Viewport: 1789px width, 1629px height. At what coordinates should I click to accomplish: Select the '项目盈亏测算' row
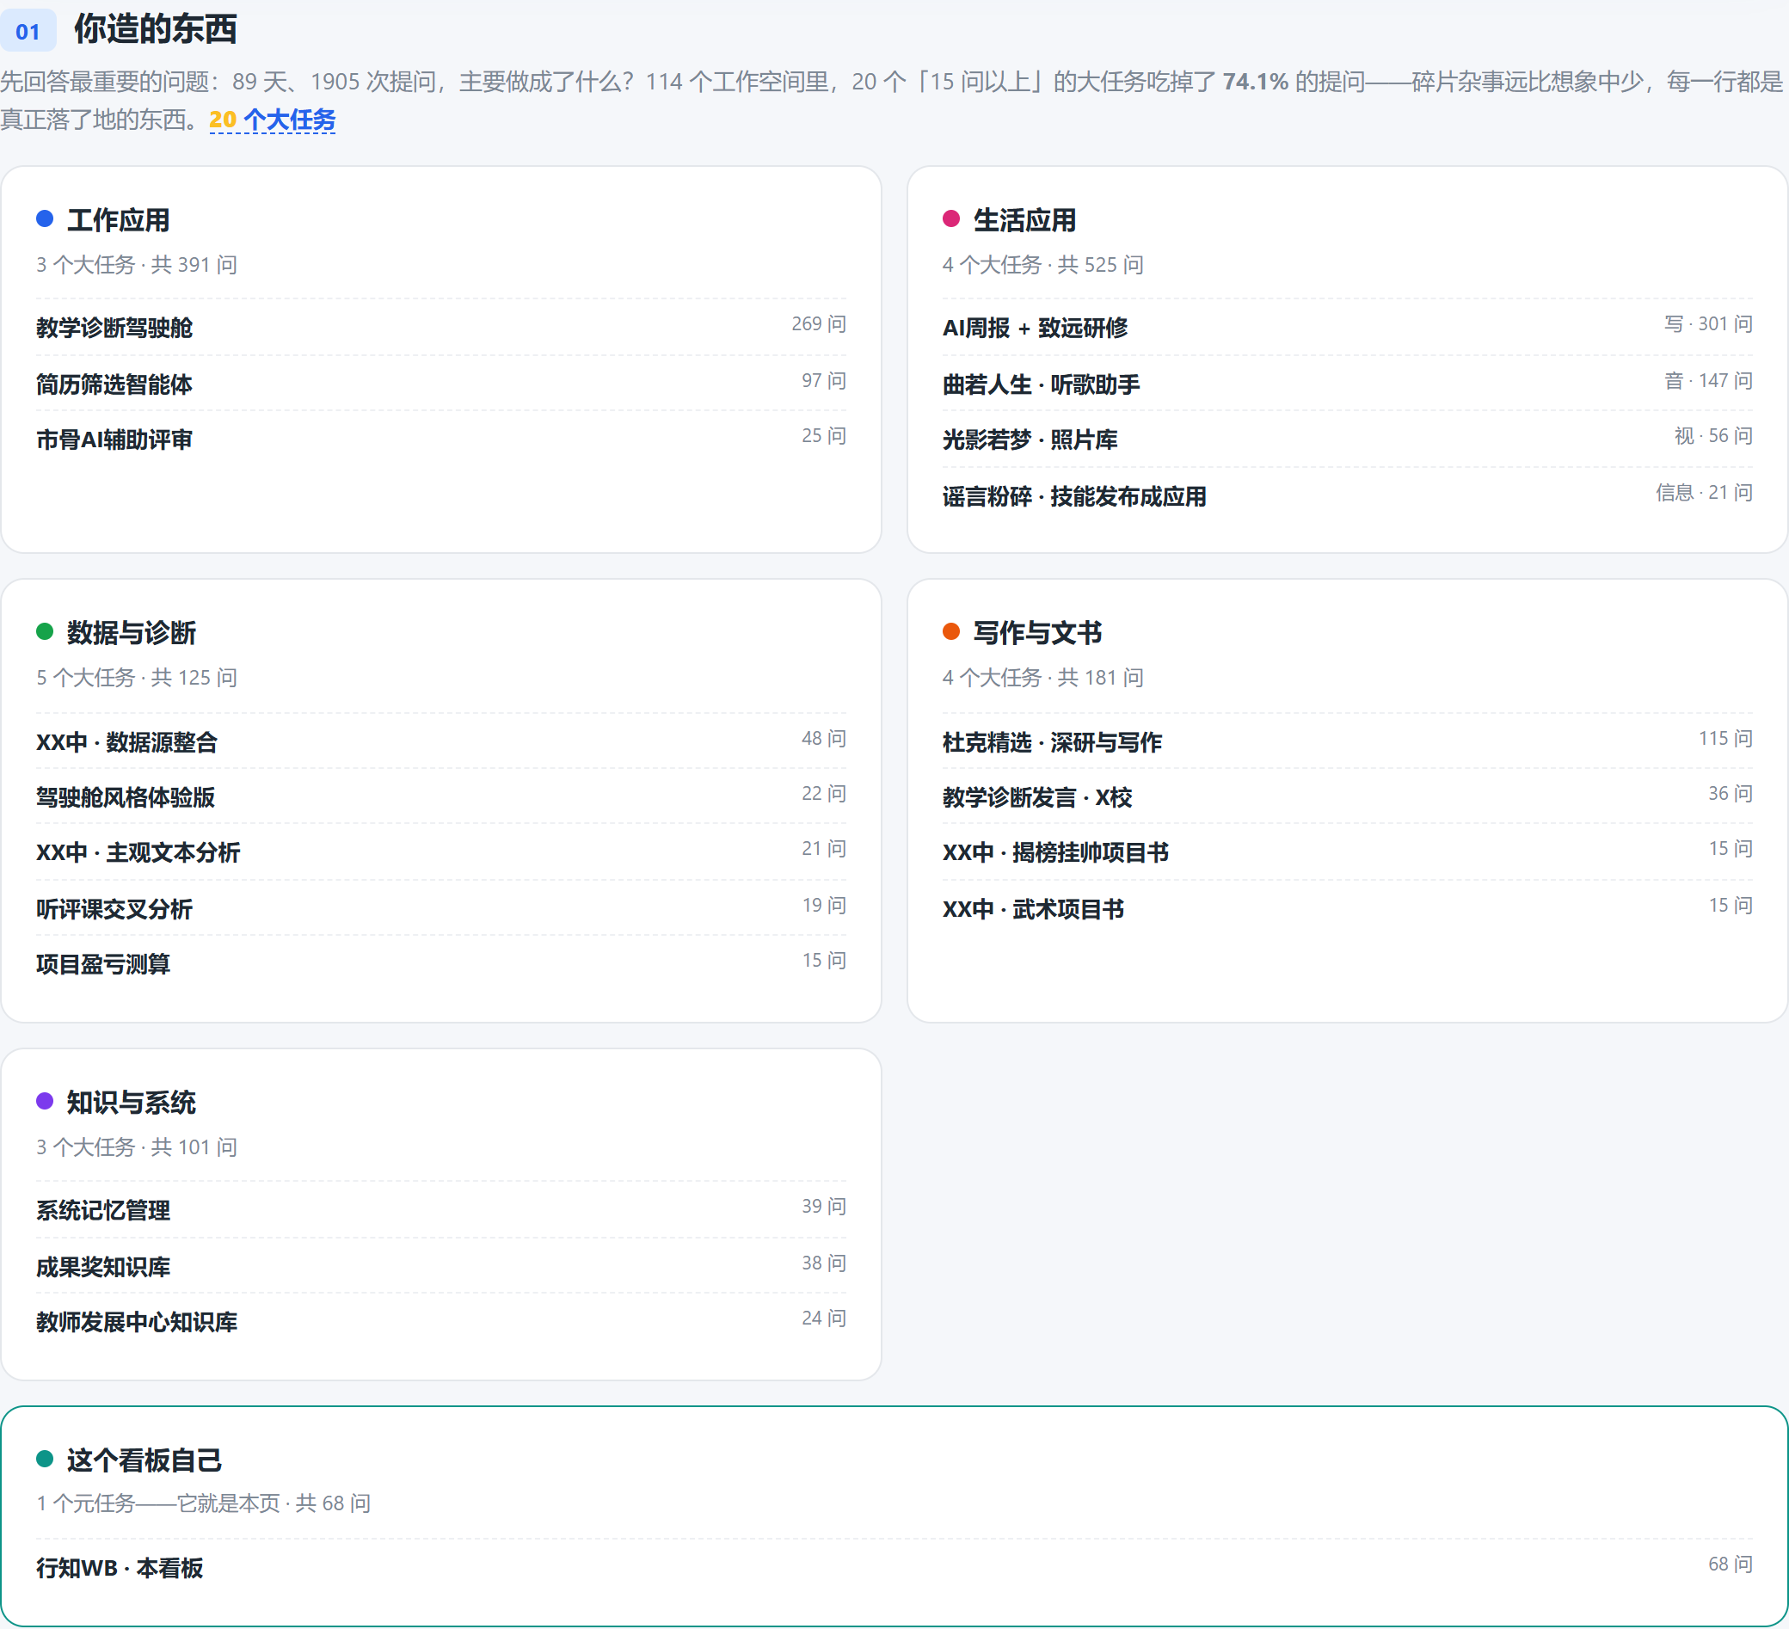click(441, 963)
